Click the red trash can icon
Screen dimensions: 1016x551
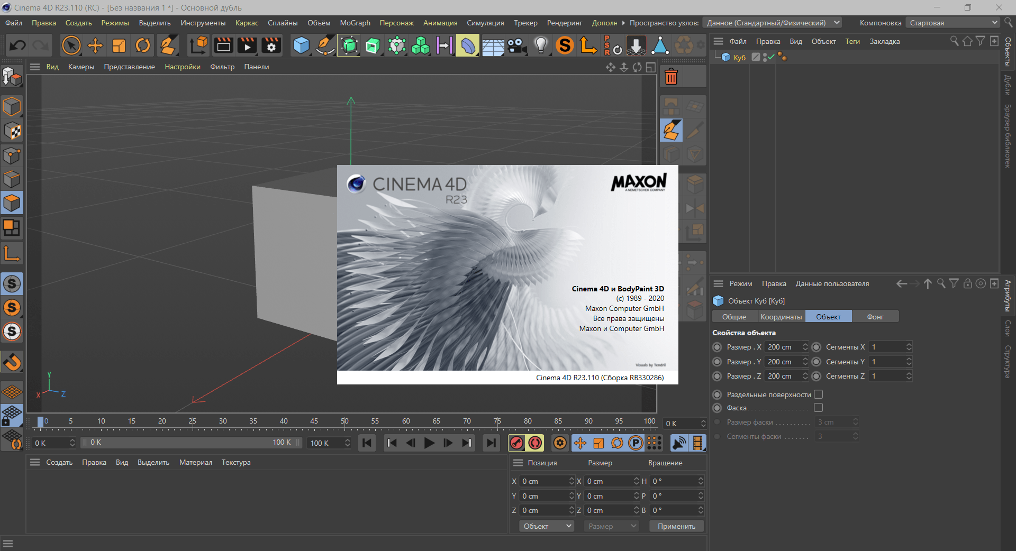[671, 77]
